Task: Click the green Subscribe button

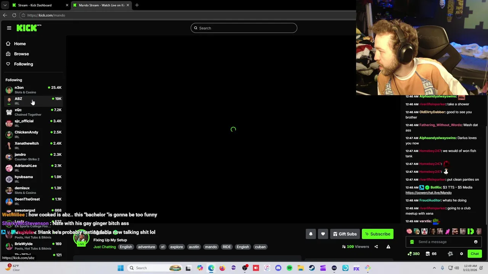Action: tap(377, 234)
